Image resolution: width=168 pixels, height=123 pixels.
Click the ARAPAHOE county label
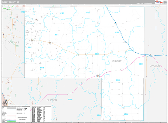73,6
